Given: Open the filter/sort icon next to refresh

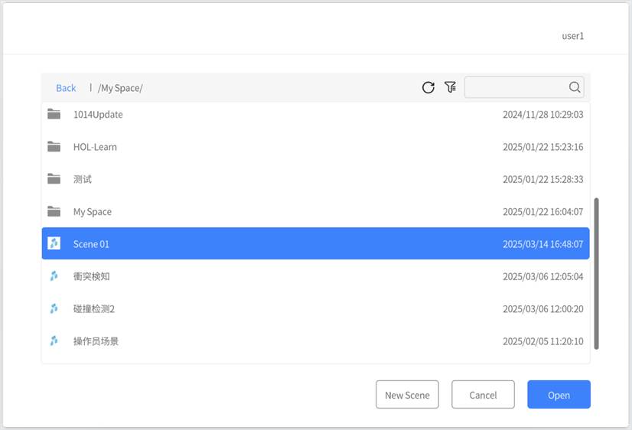Looking at the screenshot, I should 451,87.
